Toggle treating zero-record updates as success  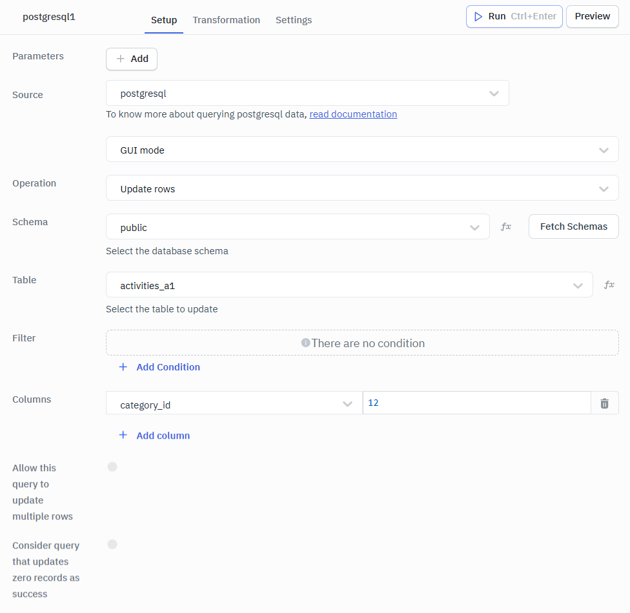point(112,544)
